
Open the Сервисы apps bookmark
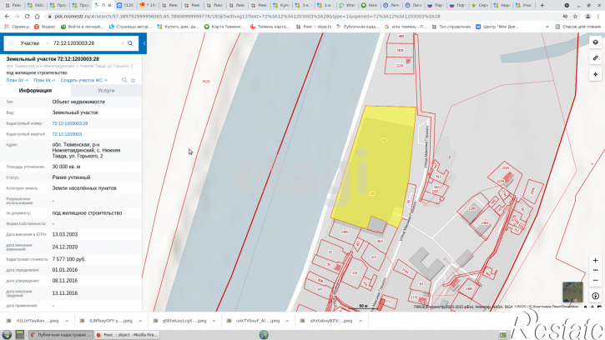pos(17,27)
